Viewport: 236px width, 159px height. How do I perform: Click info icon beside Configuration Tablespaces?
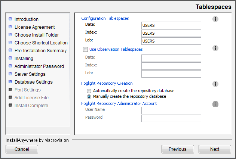point(215,19)
